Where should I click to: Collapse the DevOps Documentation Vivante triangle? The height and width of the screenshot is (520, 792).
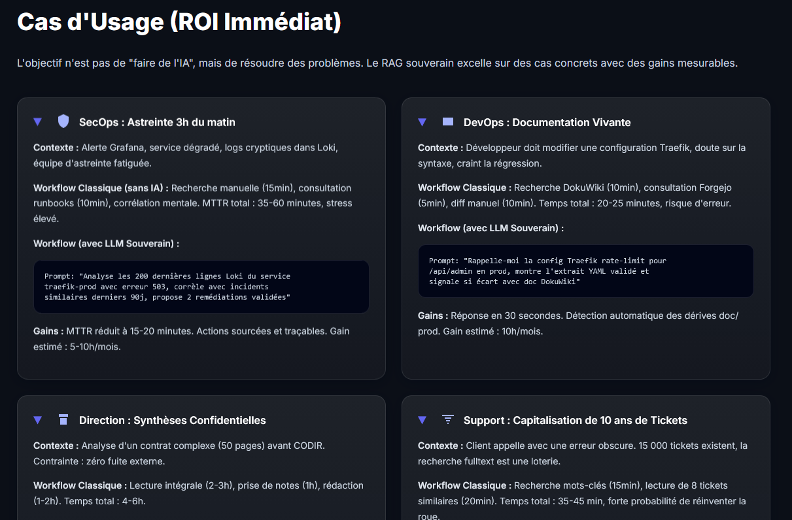pyautogui.click(x=422, y=122)
